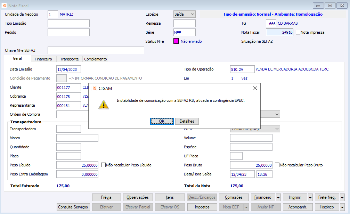Expand the Frete Neg. button arrow

click(x=342, y=197)
